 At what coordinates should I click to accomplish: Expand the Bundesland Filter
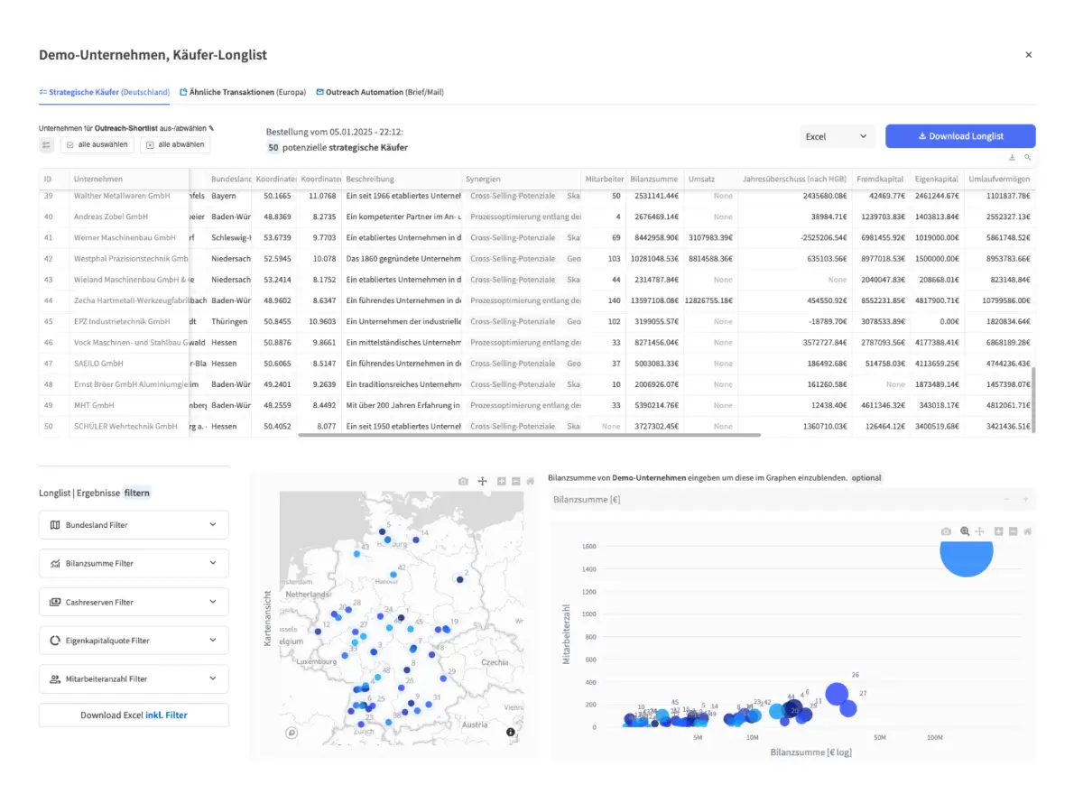(x=134, y=525)
